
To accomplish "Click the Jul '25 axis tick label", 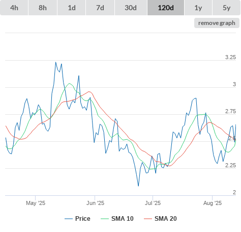I will click(153, 203).
